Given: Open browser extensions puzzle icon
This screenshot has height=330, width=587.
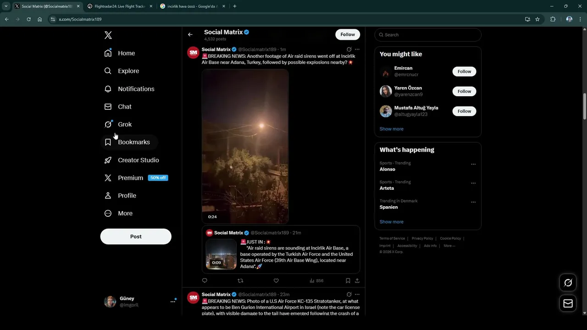Looking at the screenshot, I should tap(553, 19).
